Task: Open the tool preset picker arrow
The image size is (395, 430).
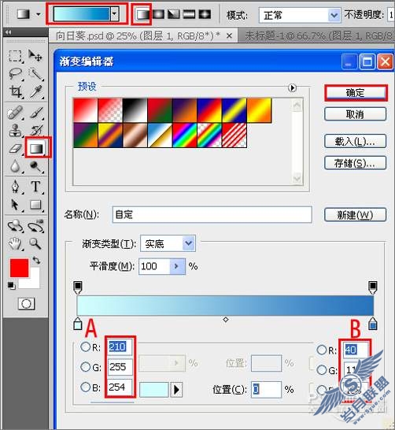Action: [x=39, y=14]
